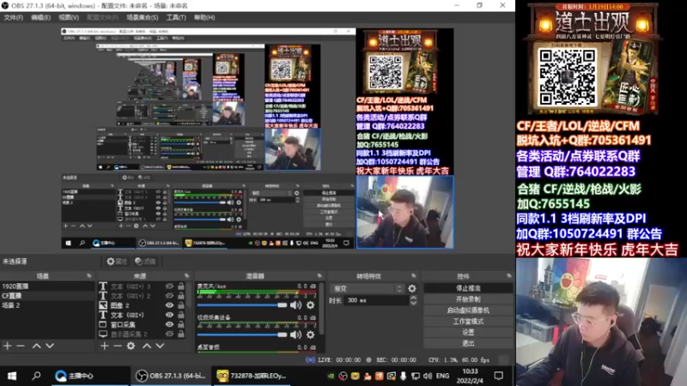687x386 pixels.
Task: Move the selected source up
Action: click(x=147, y=346)
